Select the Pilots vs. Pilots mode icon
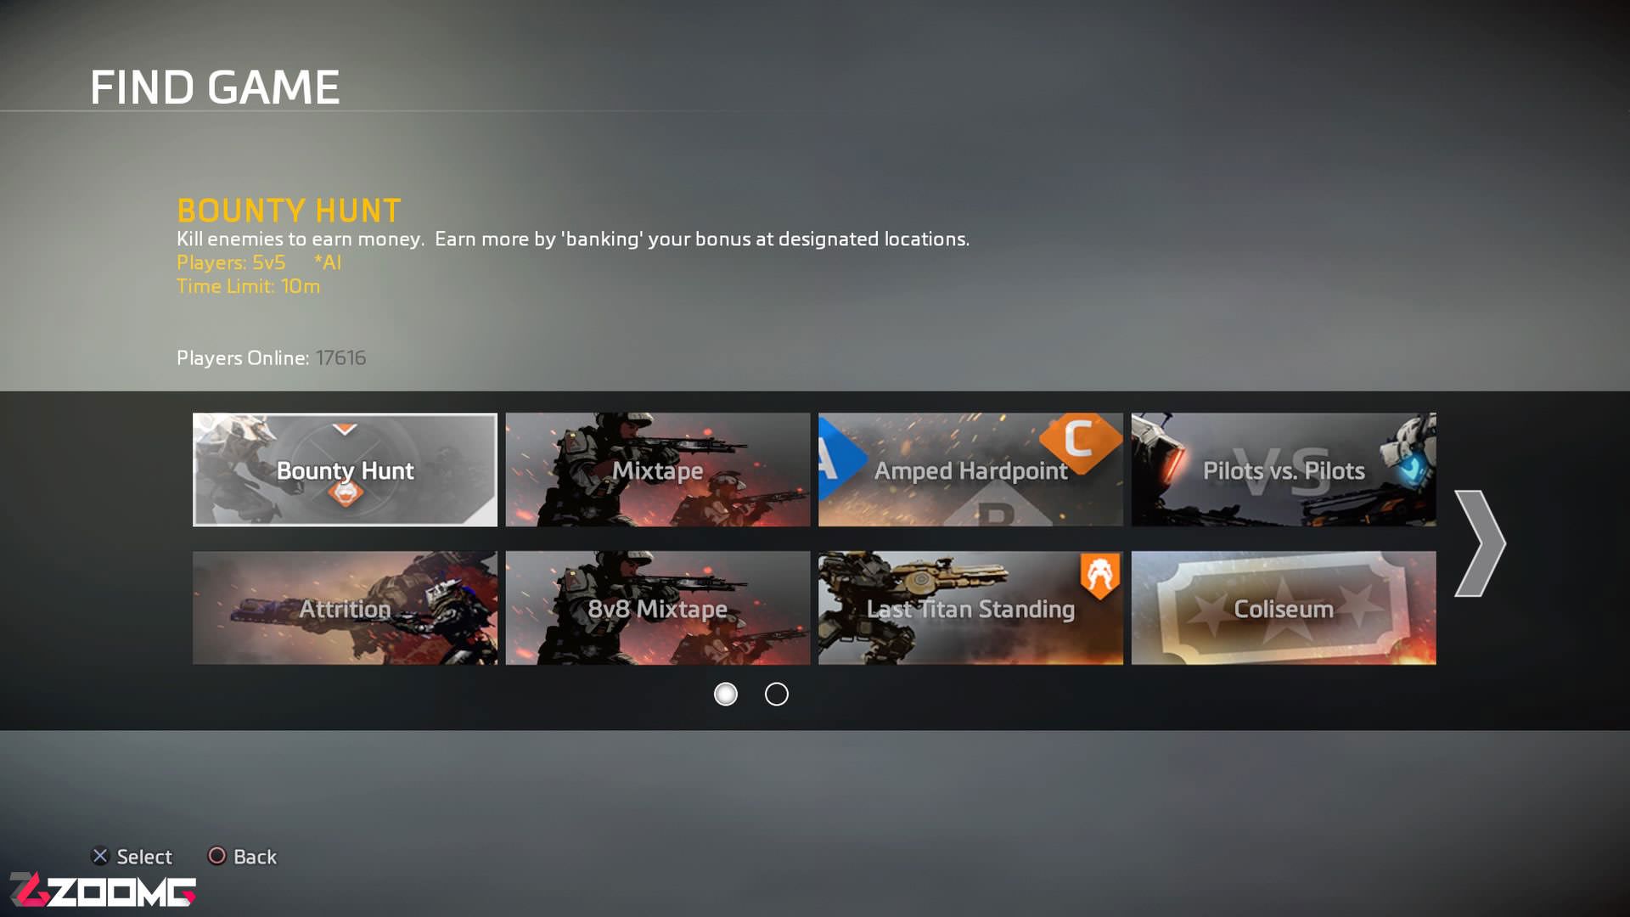Image resolution: width=1630 pixels, height=917 pixels. click(1284, 470)
